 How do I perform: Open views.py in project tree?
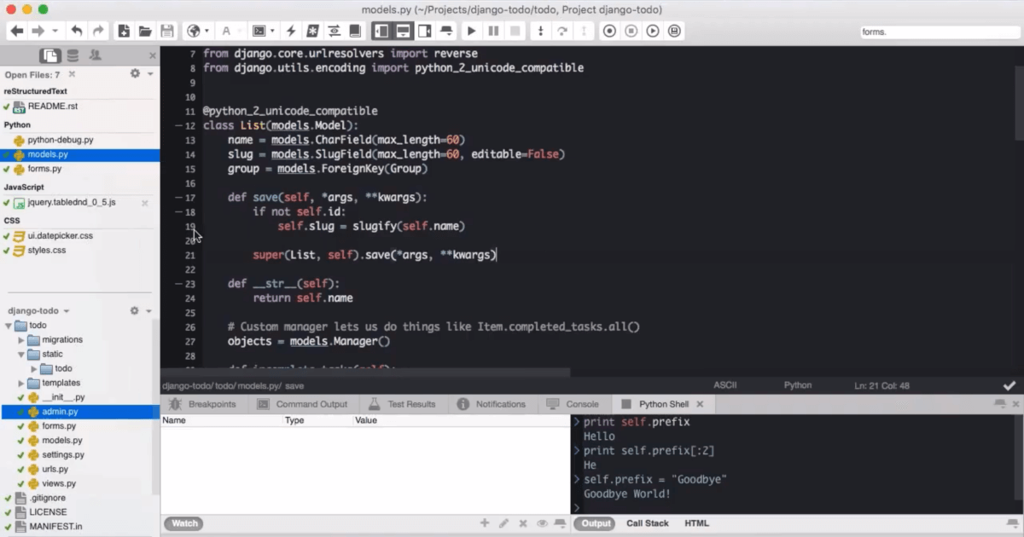59,483
